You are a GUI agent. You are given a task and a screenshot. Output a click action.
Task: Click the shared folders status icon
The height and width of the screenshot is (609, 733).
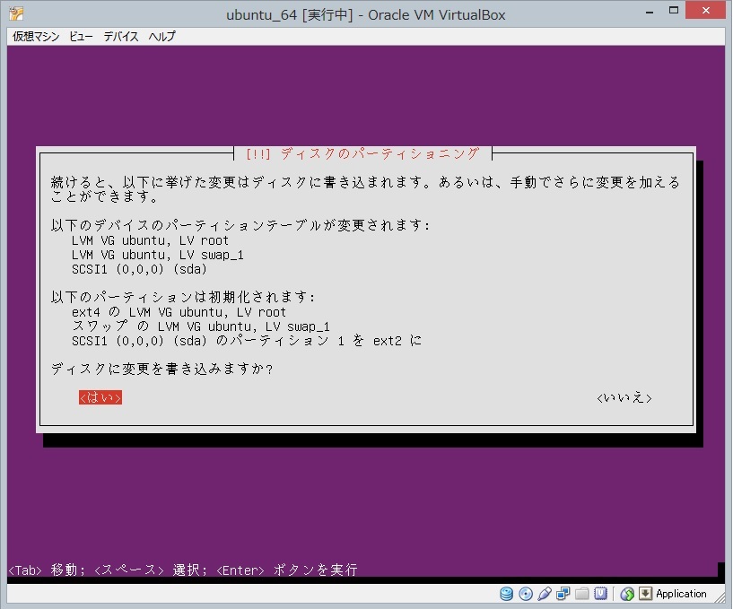point(581,594)
